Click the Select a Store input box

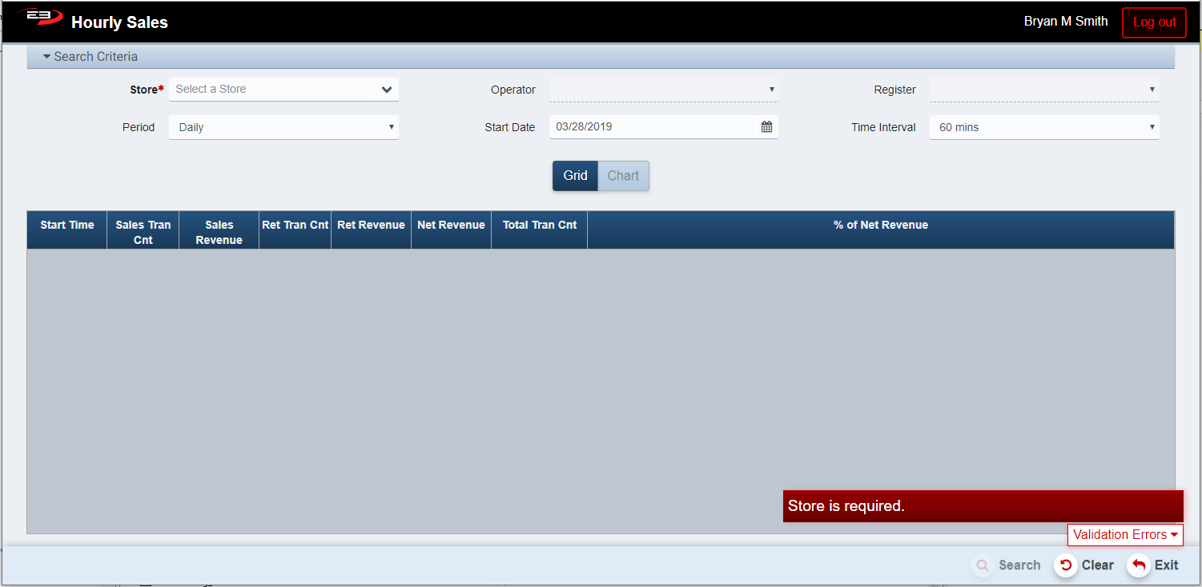point(272,90)
